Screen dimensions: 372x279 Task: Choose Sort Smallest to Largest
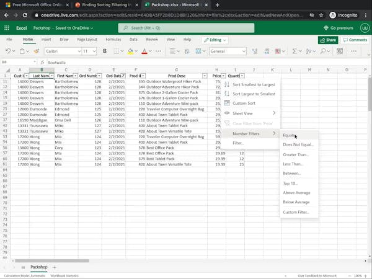tap(250, 84)
